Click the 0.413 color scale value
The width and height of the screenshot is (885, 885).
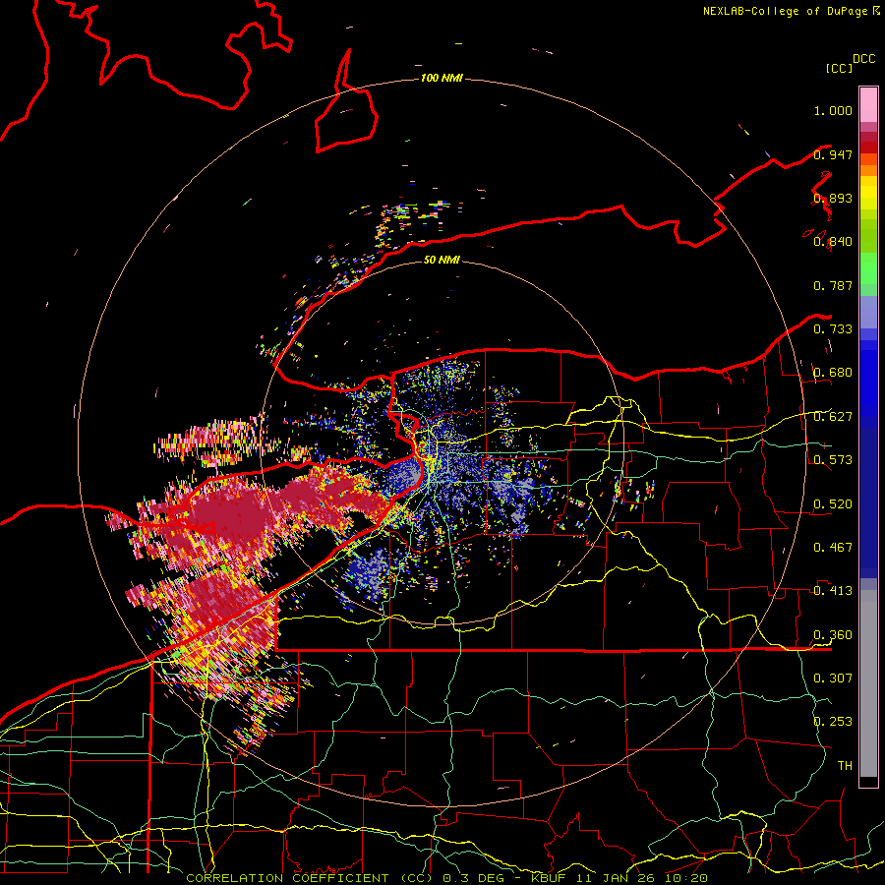[833, 591]
